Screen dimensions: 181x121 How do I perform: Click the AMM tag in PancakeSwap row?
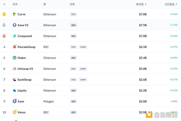(83, 47)
